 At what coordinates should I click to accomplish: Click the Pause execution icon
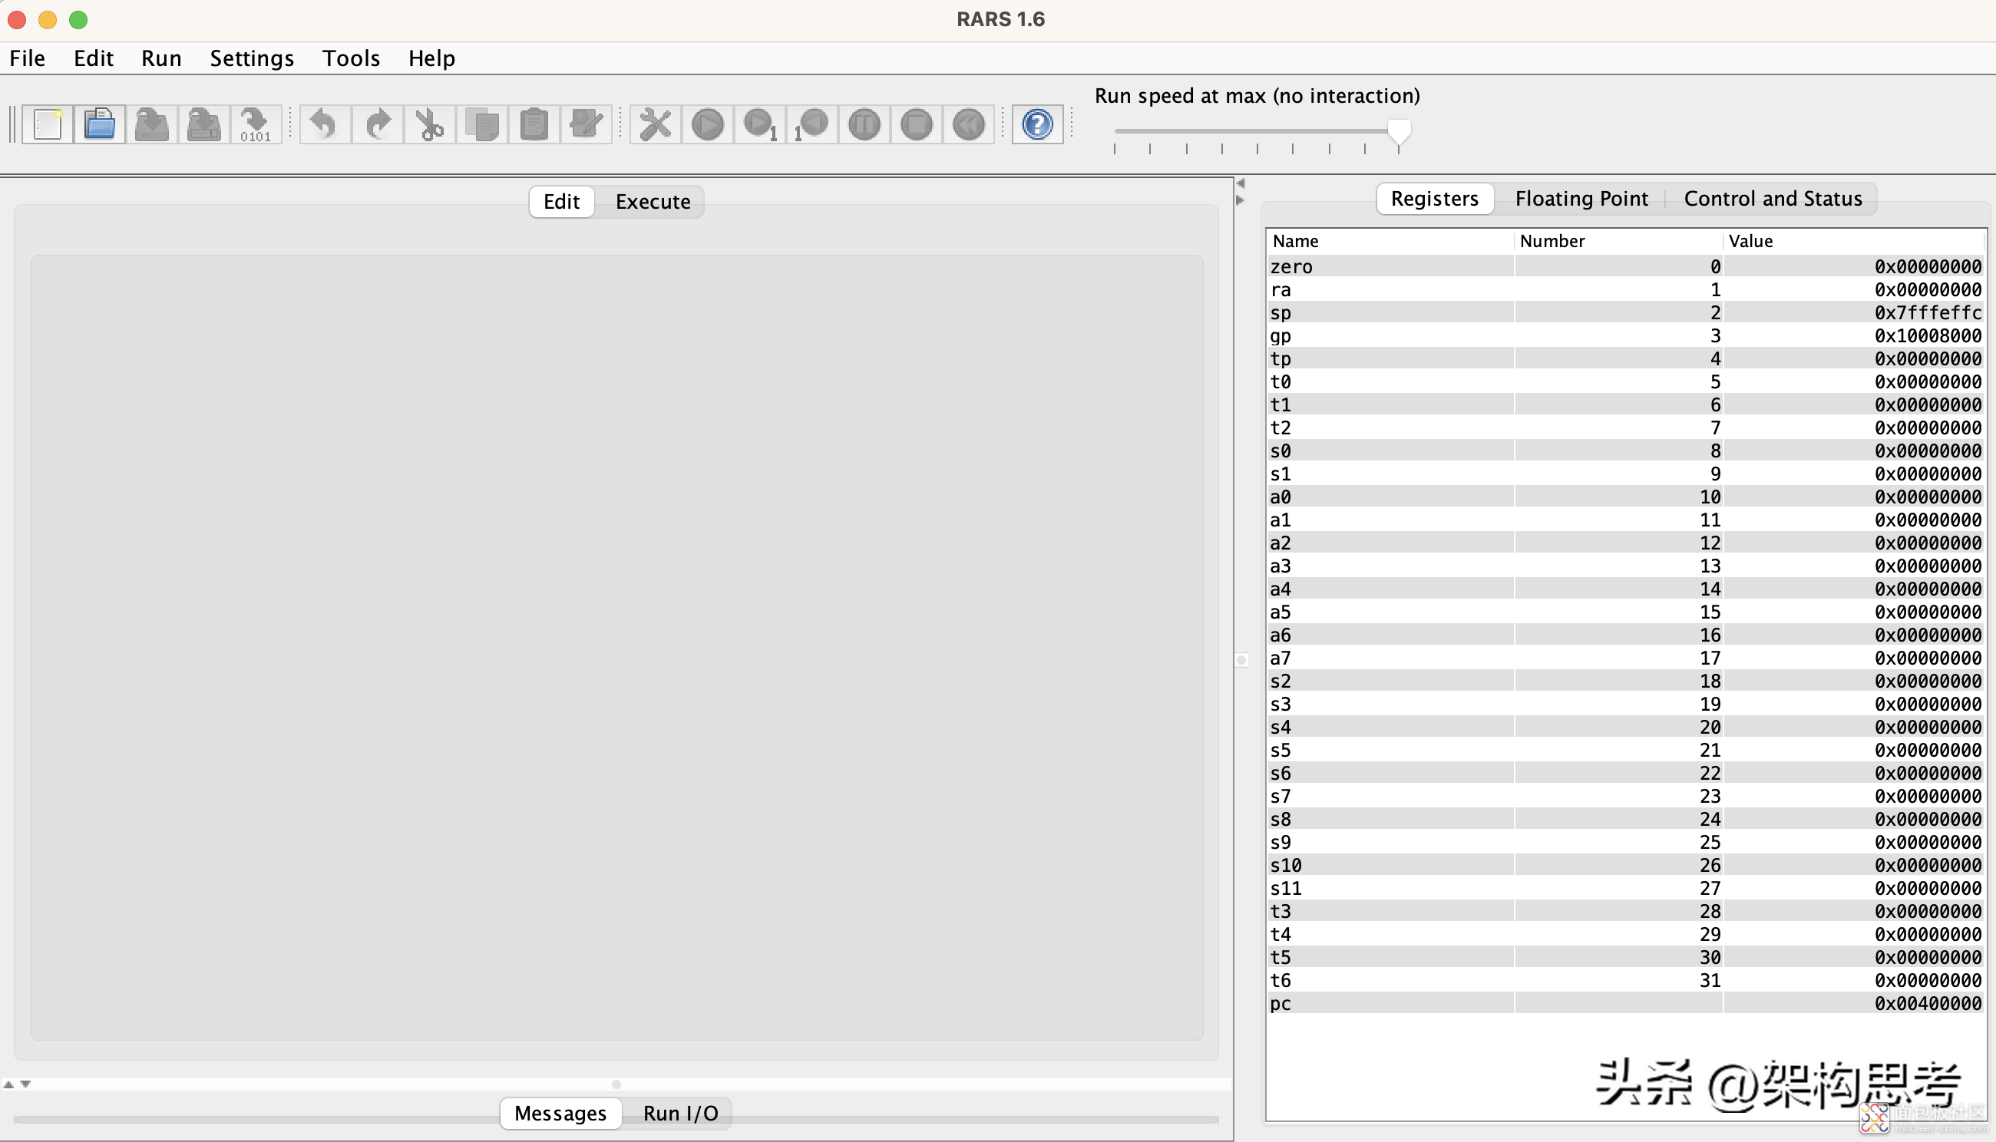(864, 124)
